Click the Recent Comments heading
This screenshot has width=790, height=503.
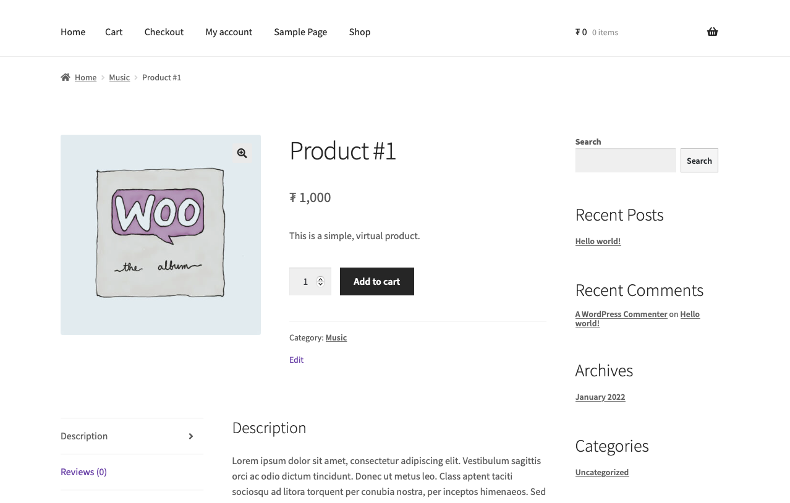click(639, 290)
